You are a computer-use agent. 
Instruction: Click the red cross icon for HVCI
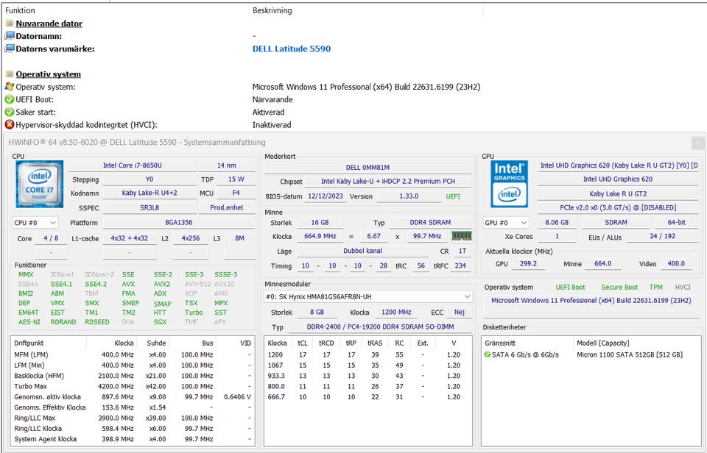pos(10,125)
